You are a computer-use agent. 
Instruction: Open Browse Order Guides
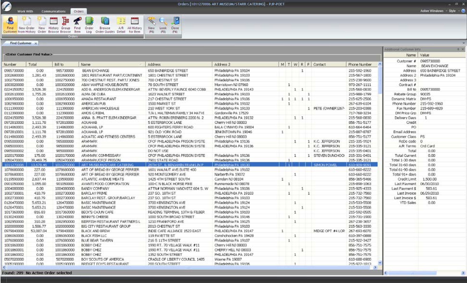[x=105, y=25]
